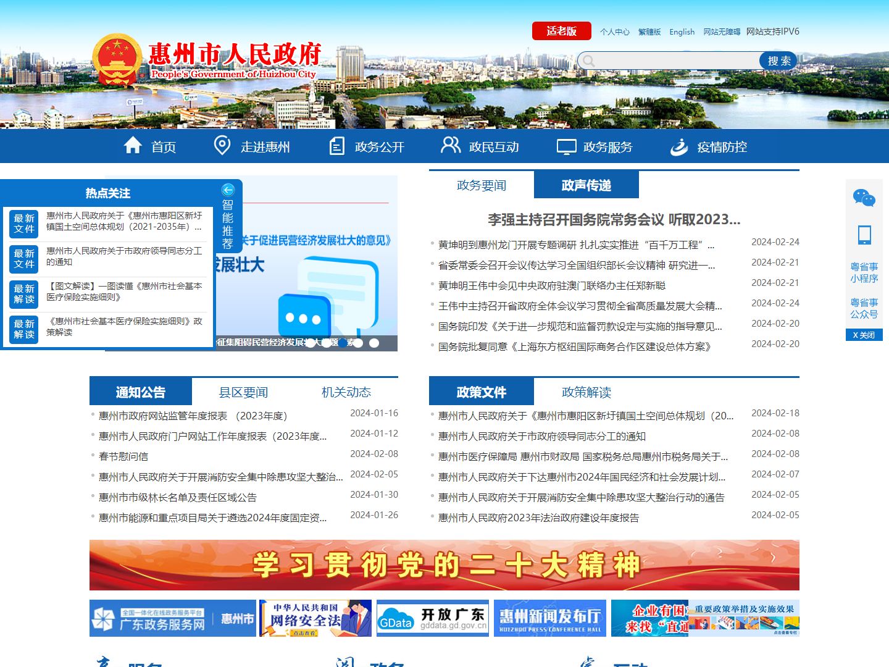Click the red 适老版 button
The width and height of the screenshot is (889, 667).
(561, 31)
